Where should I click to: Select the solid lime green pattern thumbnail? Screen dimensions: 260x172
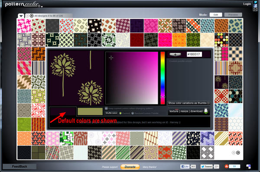24,124
